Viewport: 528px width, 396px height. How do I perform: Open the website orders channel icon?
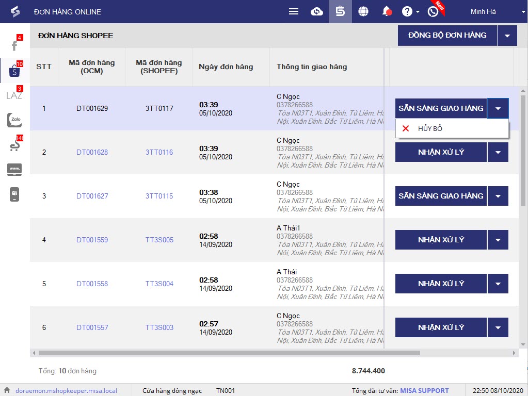(x=14, y=169)
